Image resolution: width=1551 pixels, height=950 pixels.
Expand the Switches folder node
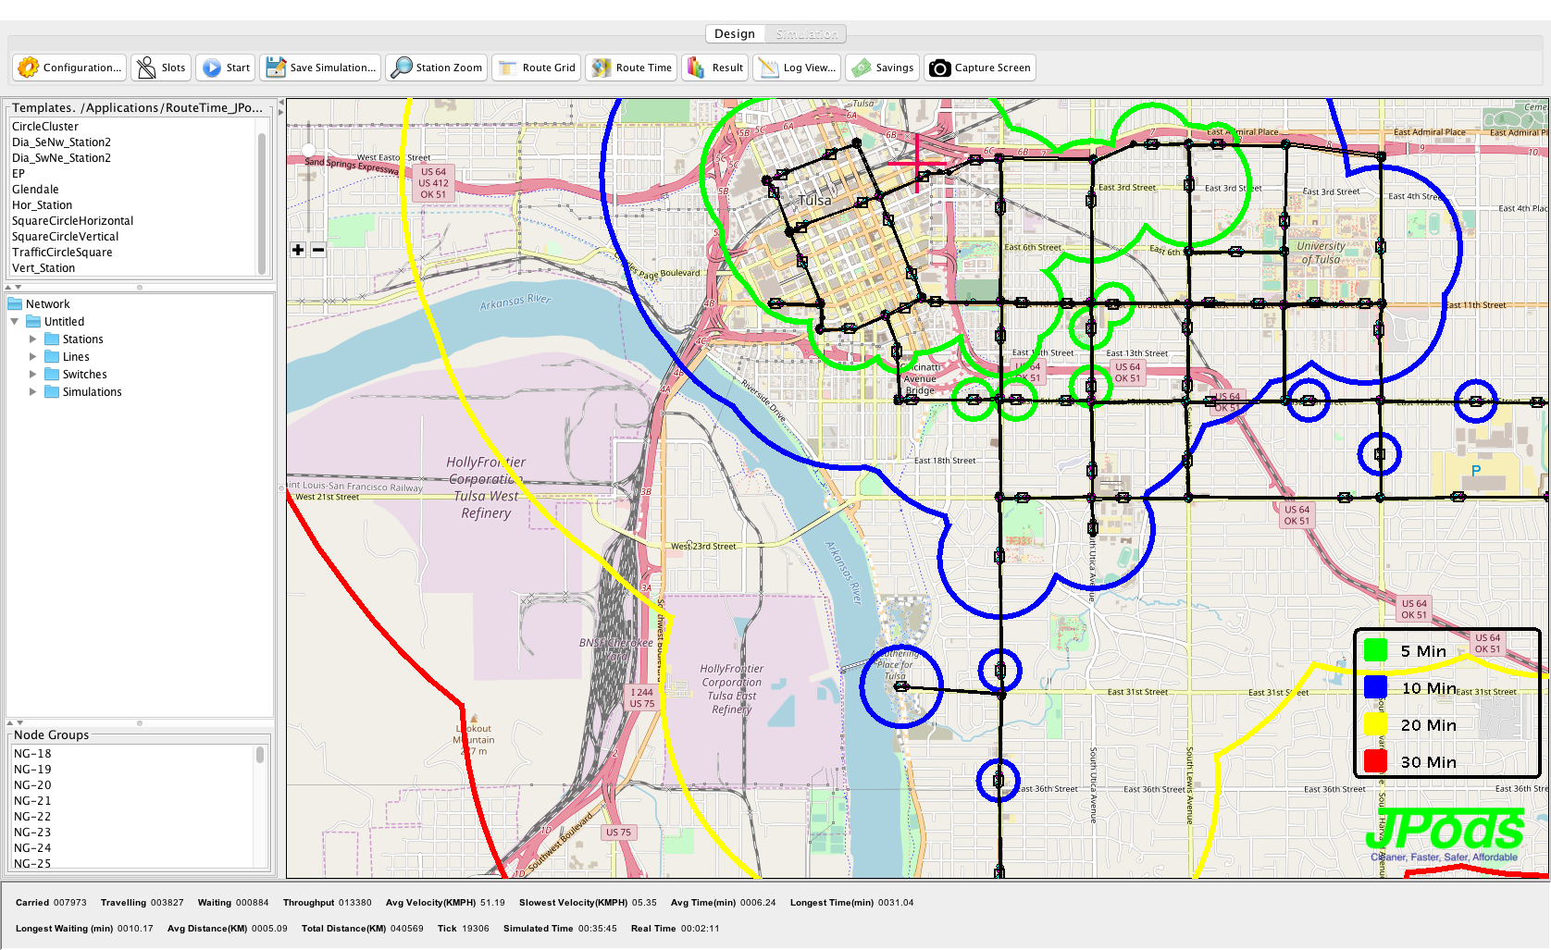33,375
